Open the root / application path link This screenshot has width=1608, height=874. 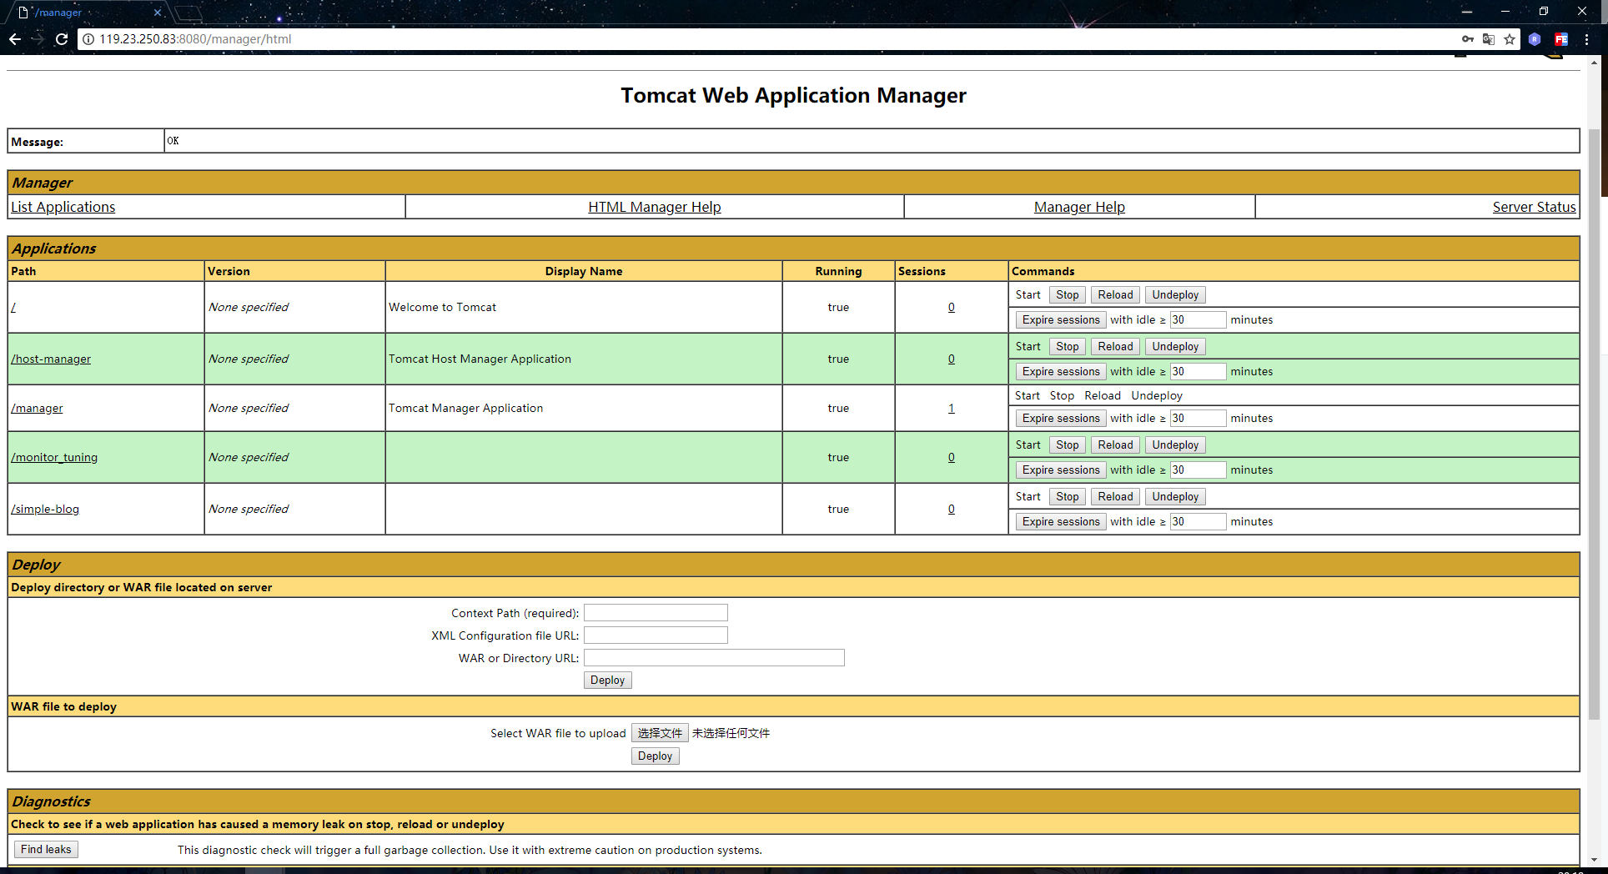(13, 307)
